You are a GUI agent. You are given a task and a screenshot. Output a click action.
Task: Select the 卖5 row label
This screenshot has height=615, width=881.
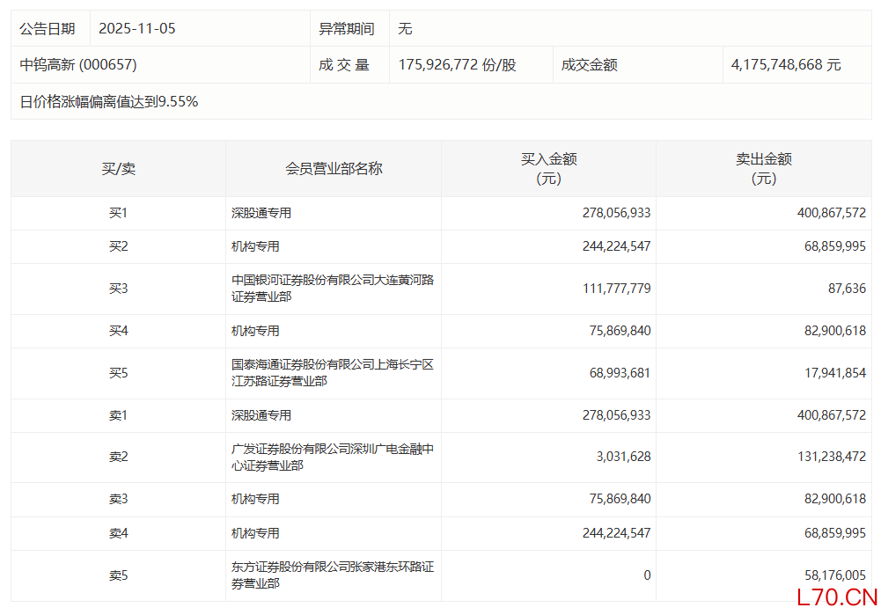(118, 575)
